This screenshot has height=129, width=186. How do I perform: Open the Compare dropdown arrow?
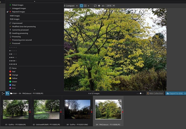pos(77,6)
